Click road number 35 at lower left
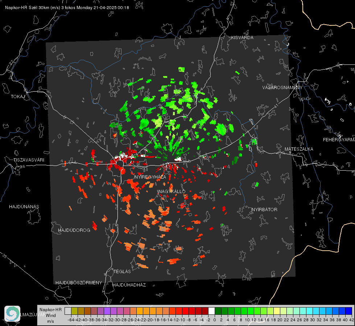The height and width of the screenshot is (326, 355). coord(4,256)
